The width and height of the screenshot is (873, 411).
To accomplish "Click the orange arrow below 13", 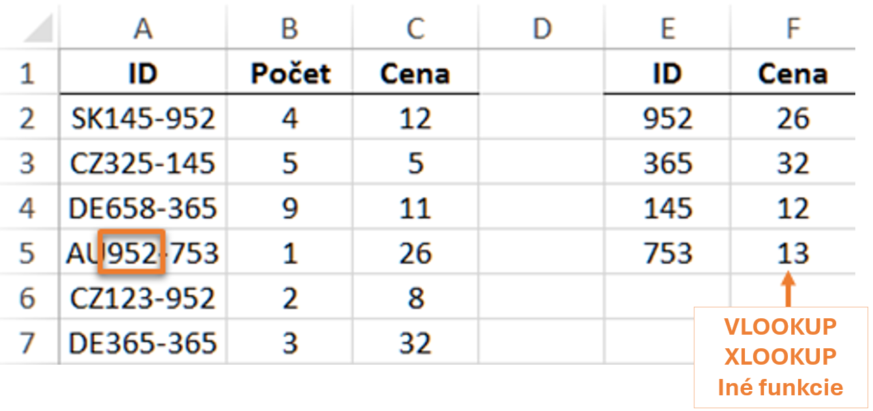I will (x=788, y=289).
